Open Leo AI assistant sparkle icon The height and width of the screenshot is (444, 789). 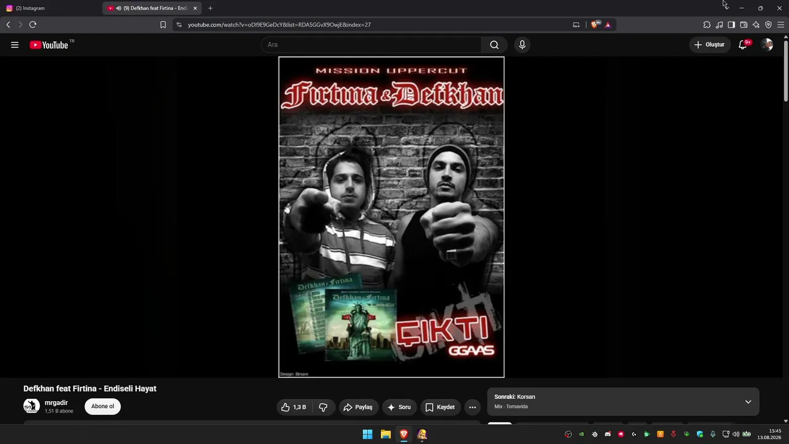756,25
